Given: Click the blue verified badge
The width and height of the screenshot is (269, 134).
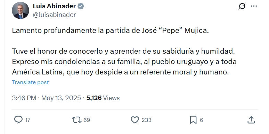Looking at the screenshot, I should click(81, 6).
